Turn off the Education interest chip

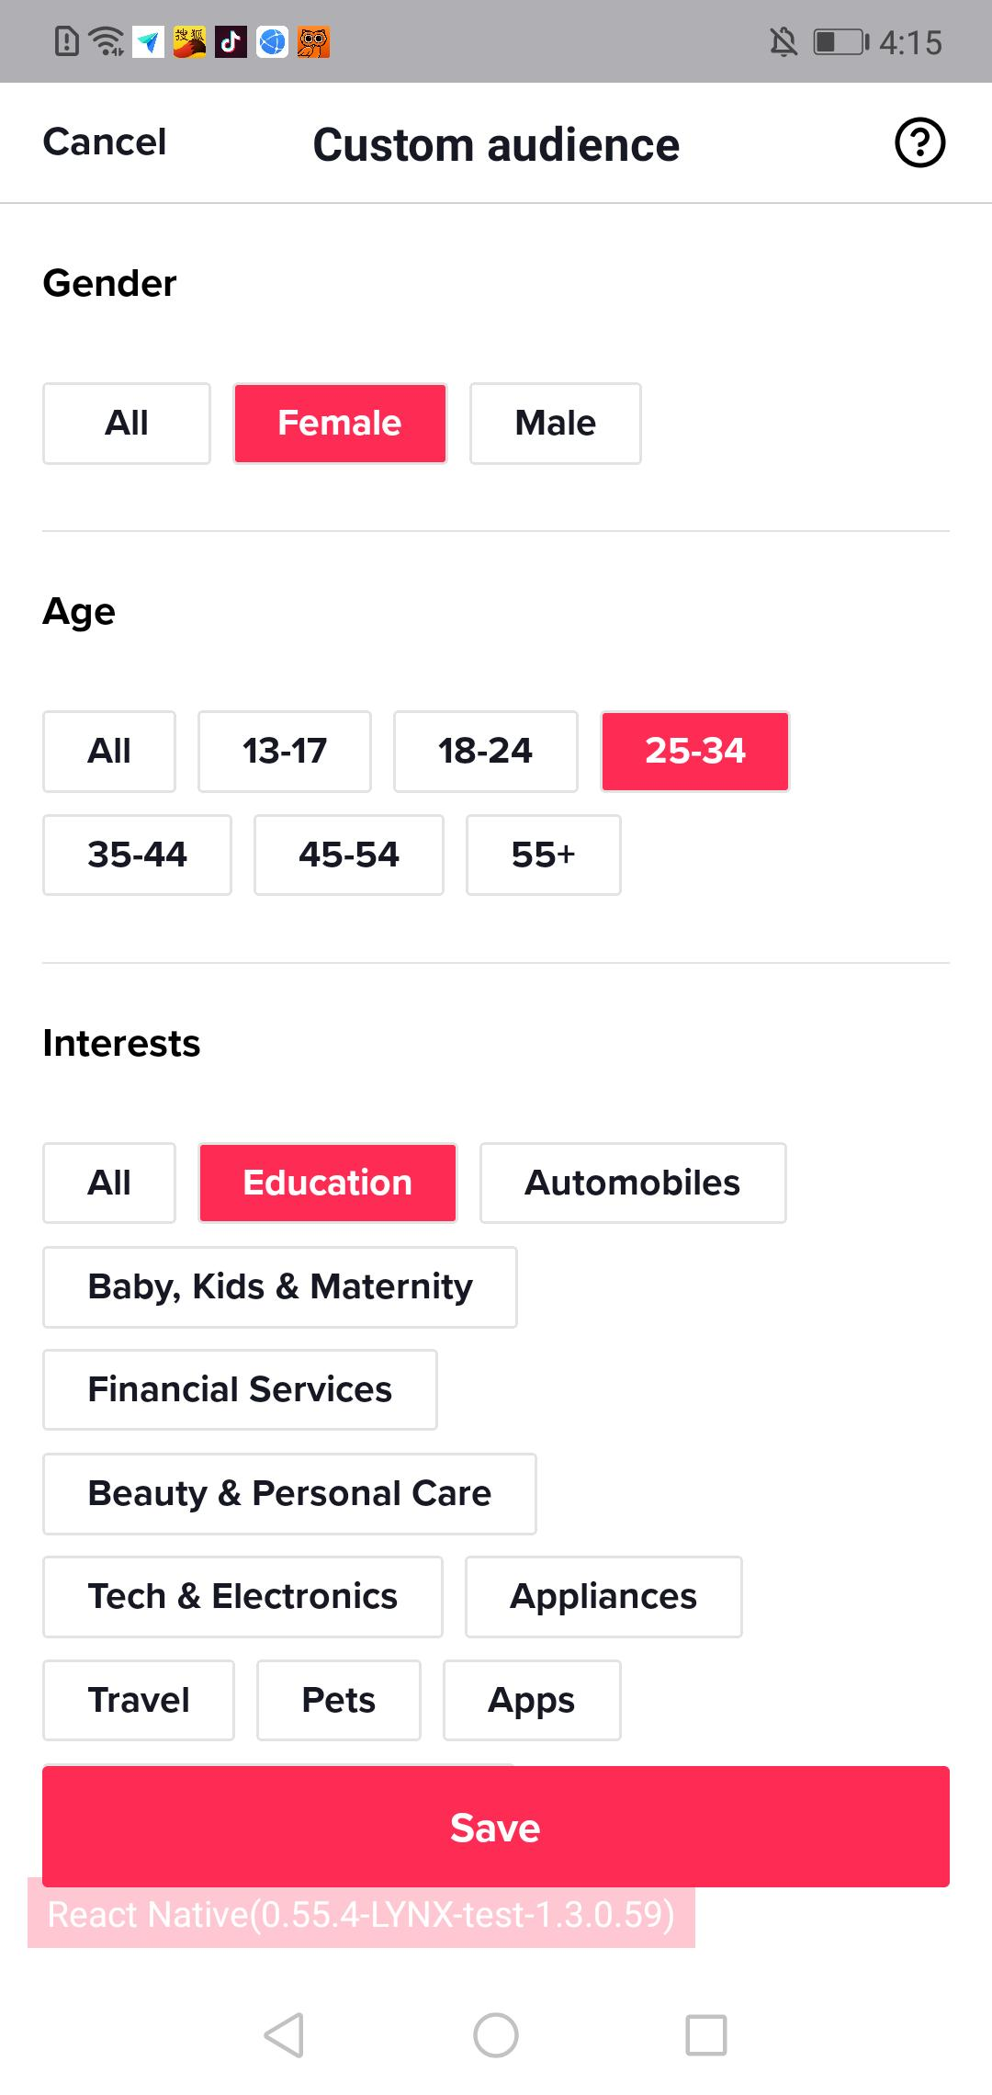[x=327, y=1183]
